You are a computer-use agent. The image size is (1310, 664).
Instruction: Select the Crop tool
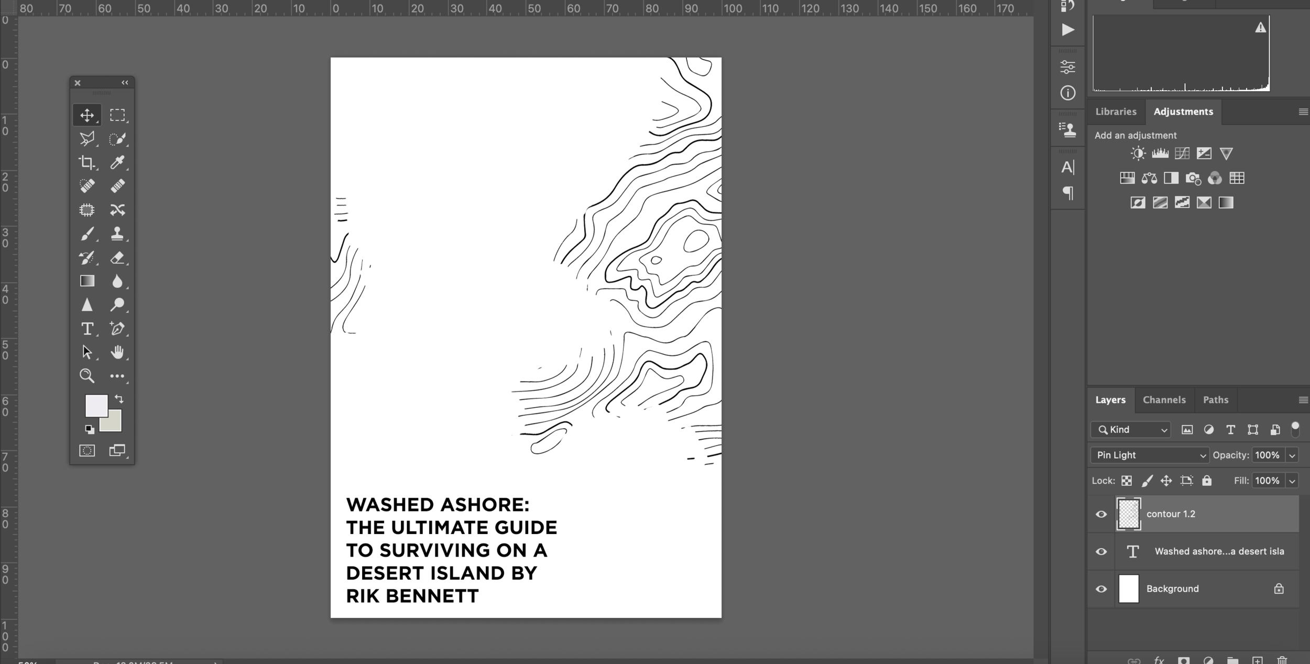(x=87, y=162)
